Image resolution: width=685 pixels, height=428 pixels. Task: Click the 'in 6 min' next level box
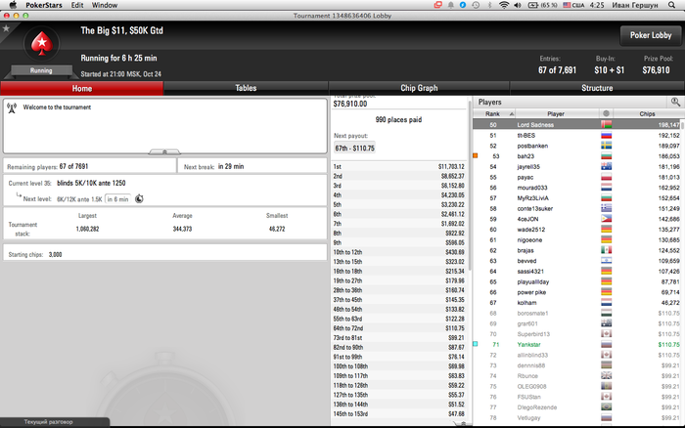pos(118,199)
